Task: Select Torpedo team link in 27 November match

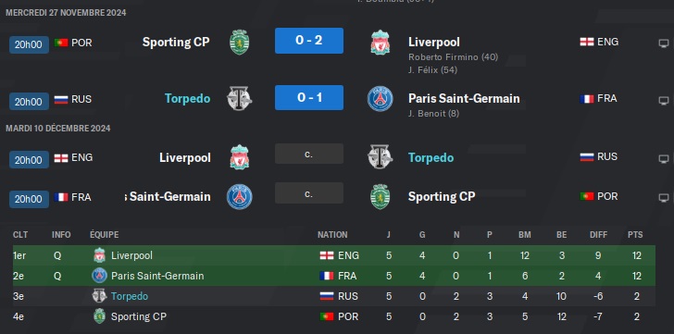Action: [x=187, y=99]
